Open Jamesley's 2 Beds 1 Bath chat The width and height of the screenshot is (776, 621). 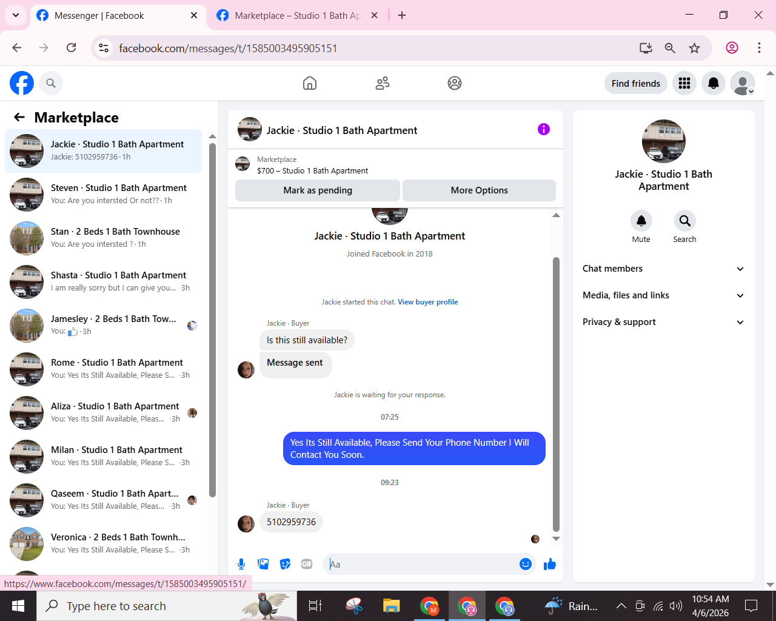pos(104,325)
